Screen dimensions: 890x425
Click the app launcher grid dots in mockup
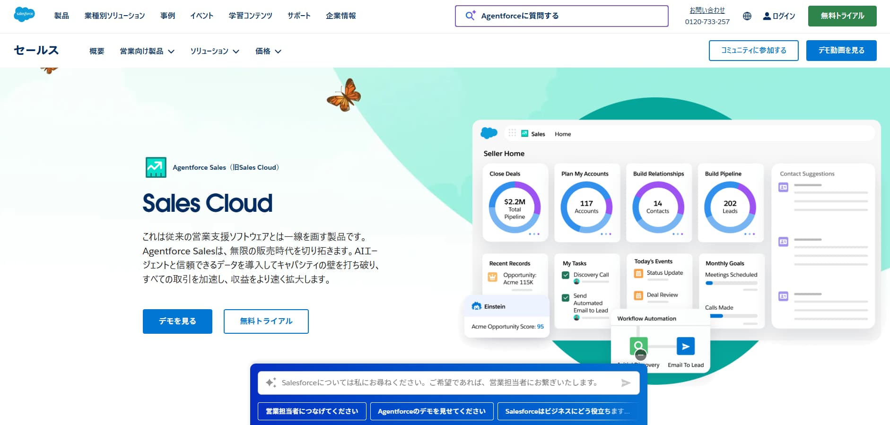(x=512, y=133)
